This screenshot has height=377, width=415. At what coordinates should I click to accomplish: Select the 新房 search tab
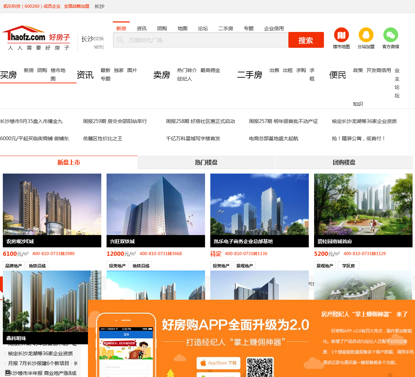point(121,28)
